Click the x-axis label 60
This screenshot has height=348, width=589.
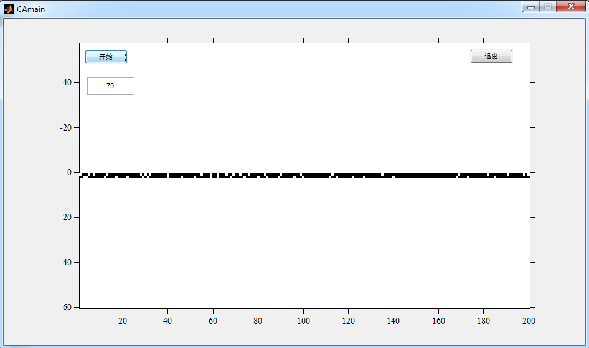(x=213, y=321)
